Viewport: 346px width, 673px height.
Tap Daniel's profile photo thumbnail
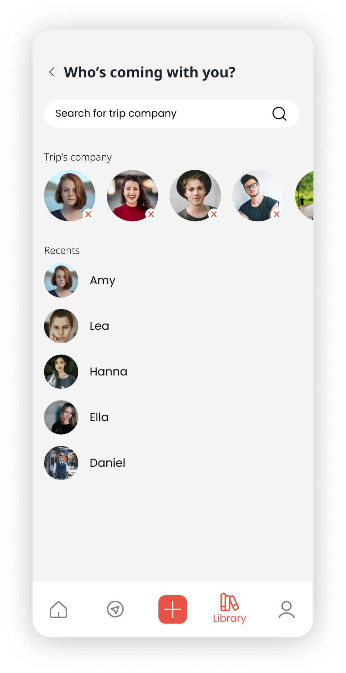(61, 463)
